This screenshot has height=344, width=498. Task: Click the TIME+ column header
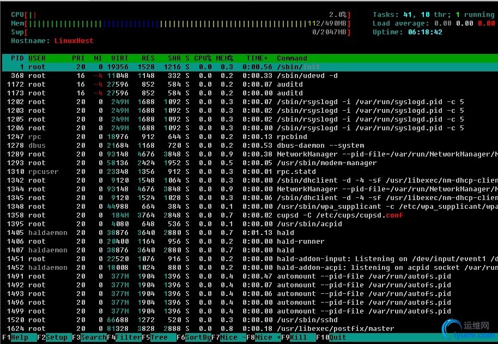click(x=257, y=58)
